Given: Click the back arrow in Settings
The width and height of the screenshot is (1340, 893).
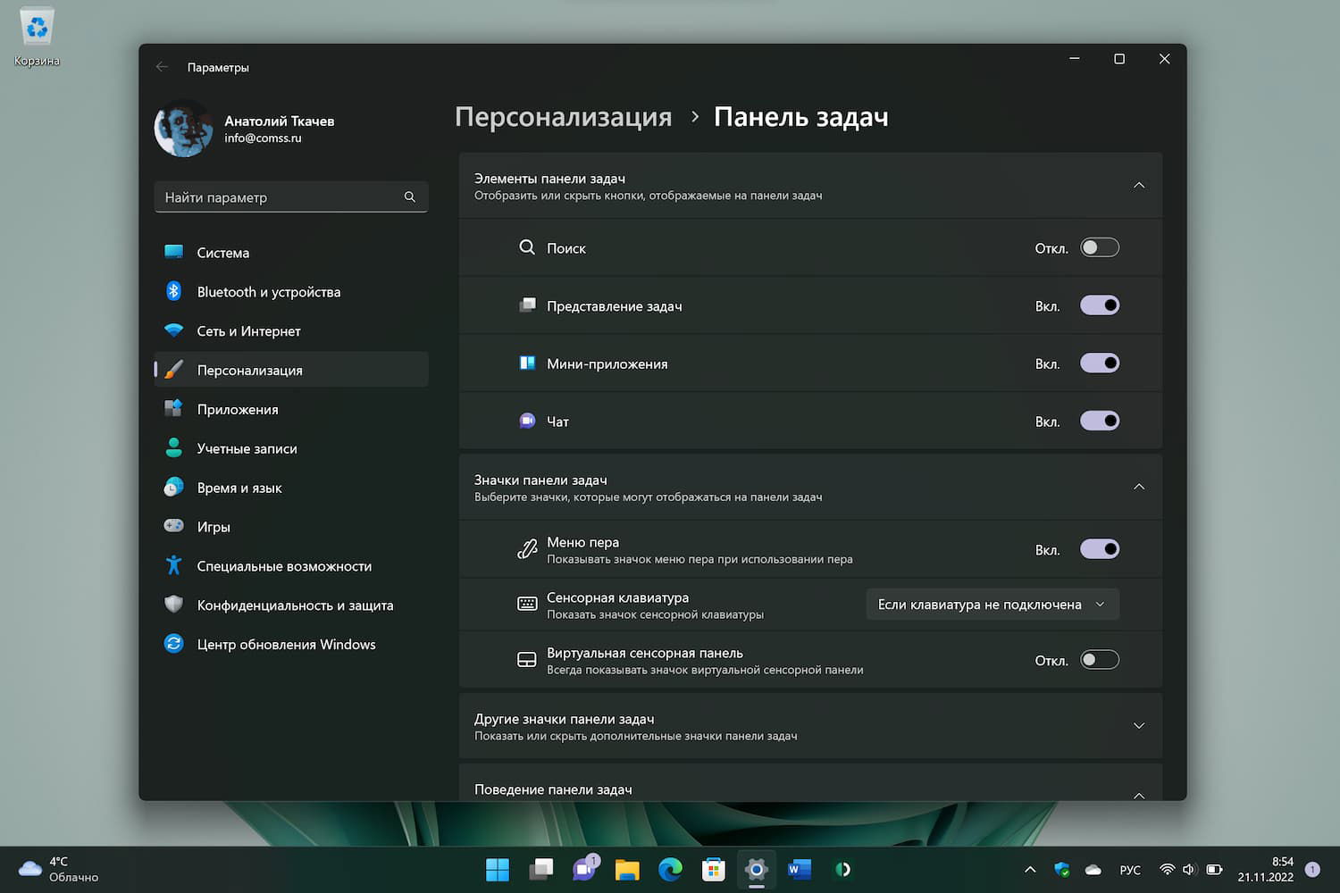Looking at the screenshot, I should coord(162,67).
